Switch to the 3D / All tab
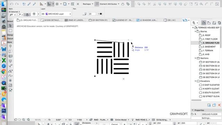Screen dimensions: 222x125 (170, 20)
